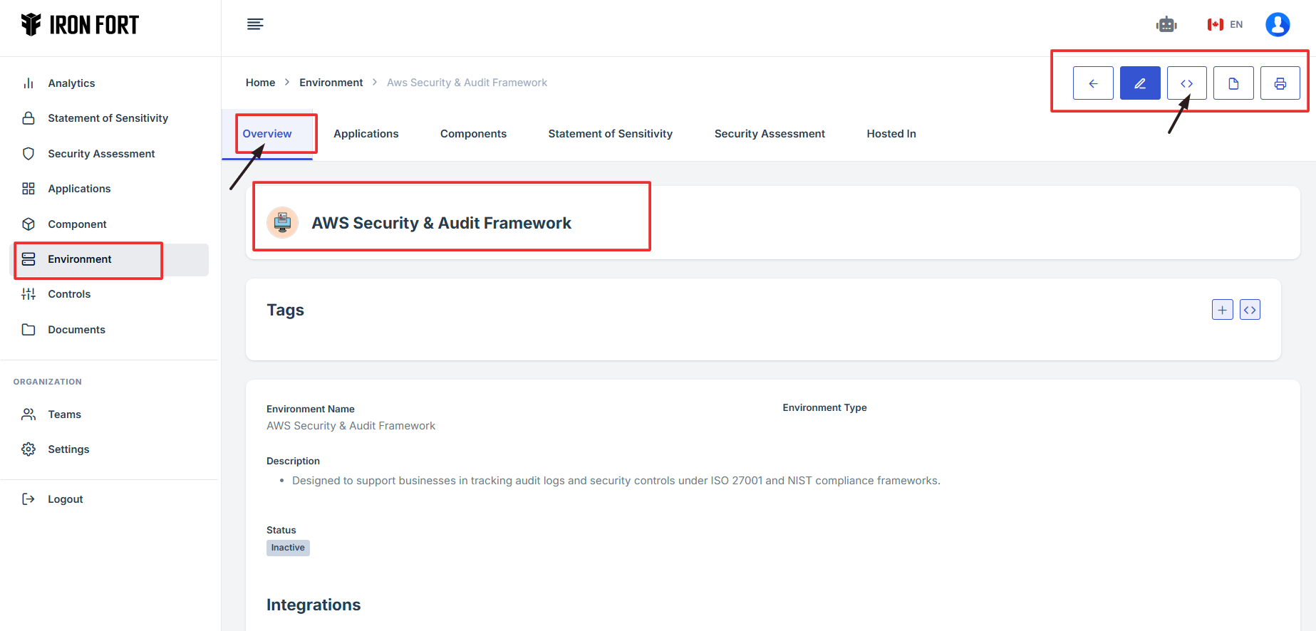
Task: Click the code icon in Tags section
Action: [x=1250, y=310]
